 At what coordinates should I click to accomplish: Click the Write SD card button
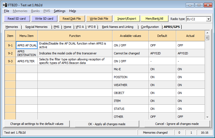point(44,19)
